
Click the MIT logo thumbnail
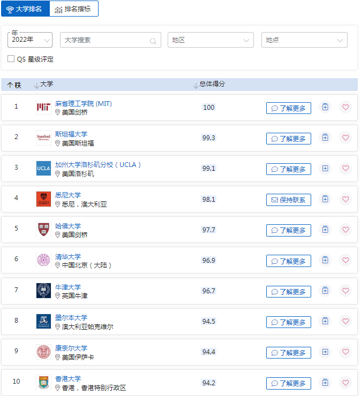(x=43, y=108)
